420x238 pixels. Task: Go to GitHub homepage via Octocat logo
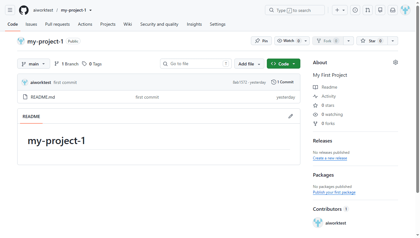click(24, 10)
